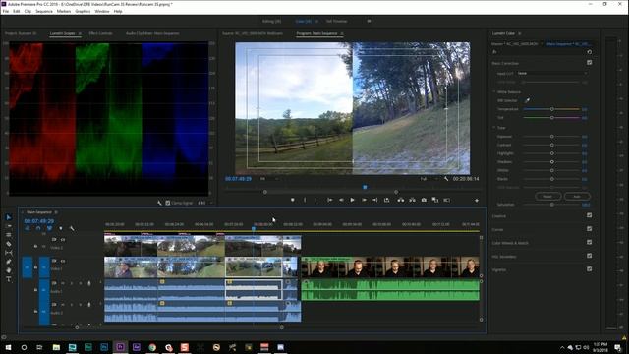This screenshot has width=629, height=354.
Task: Adjust the Exposure slider handle
Action: 552,137
